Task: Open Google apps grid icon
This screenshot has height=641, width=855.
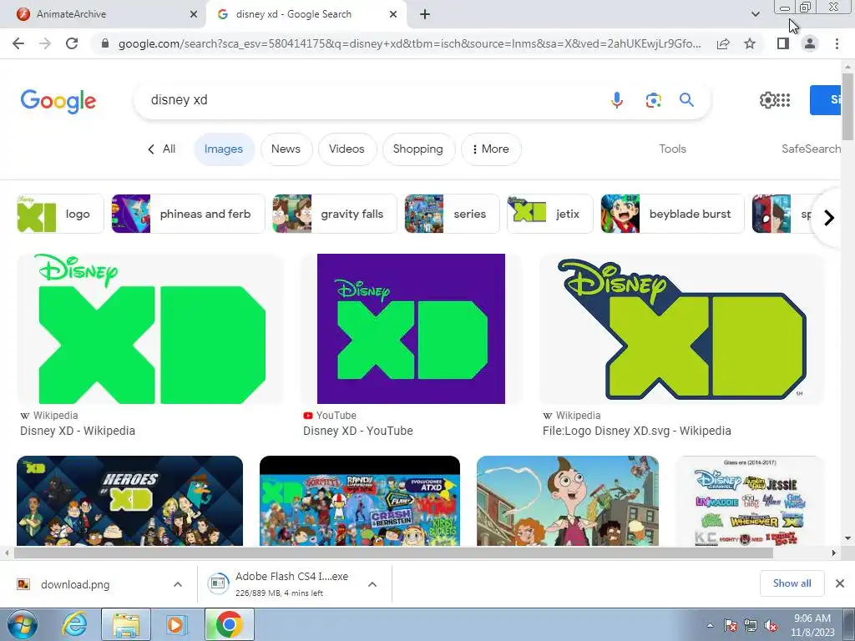Action: (783, 100)
